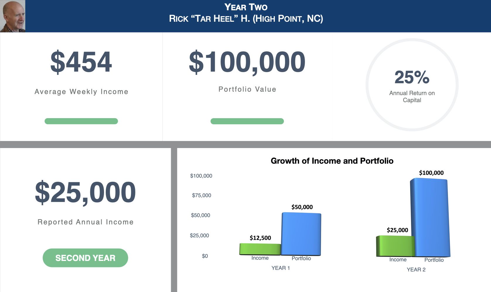491x292 pixels.
Task: Click the SECOND YEAR green button
Action: click(85, 258)
